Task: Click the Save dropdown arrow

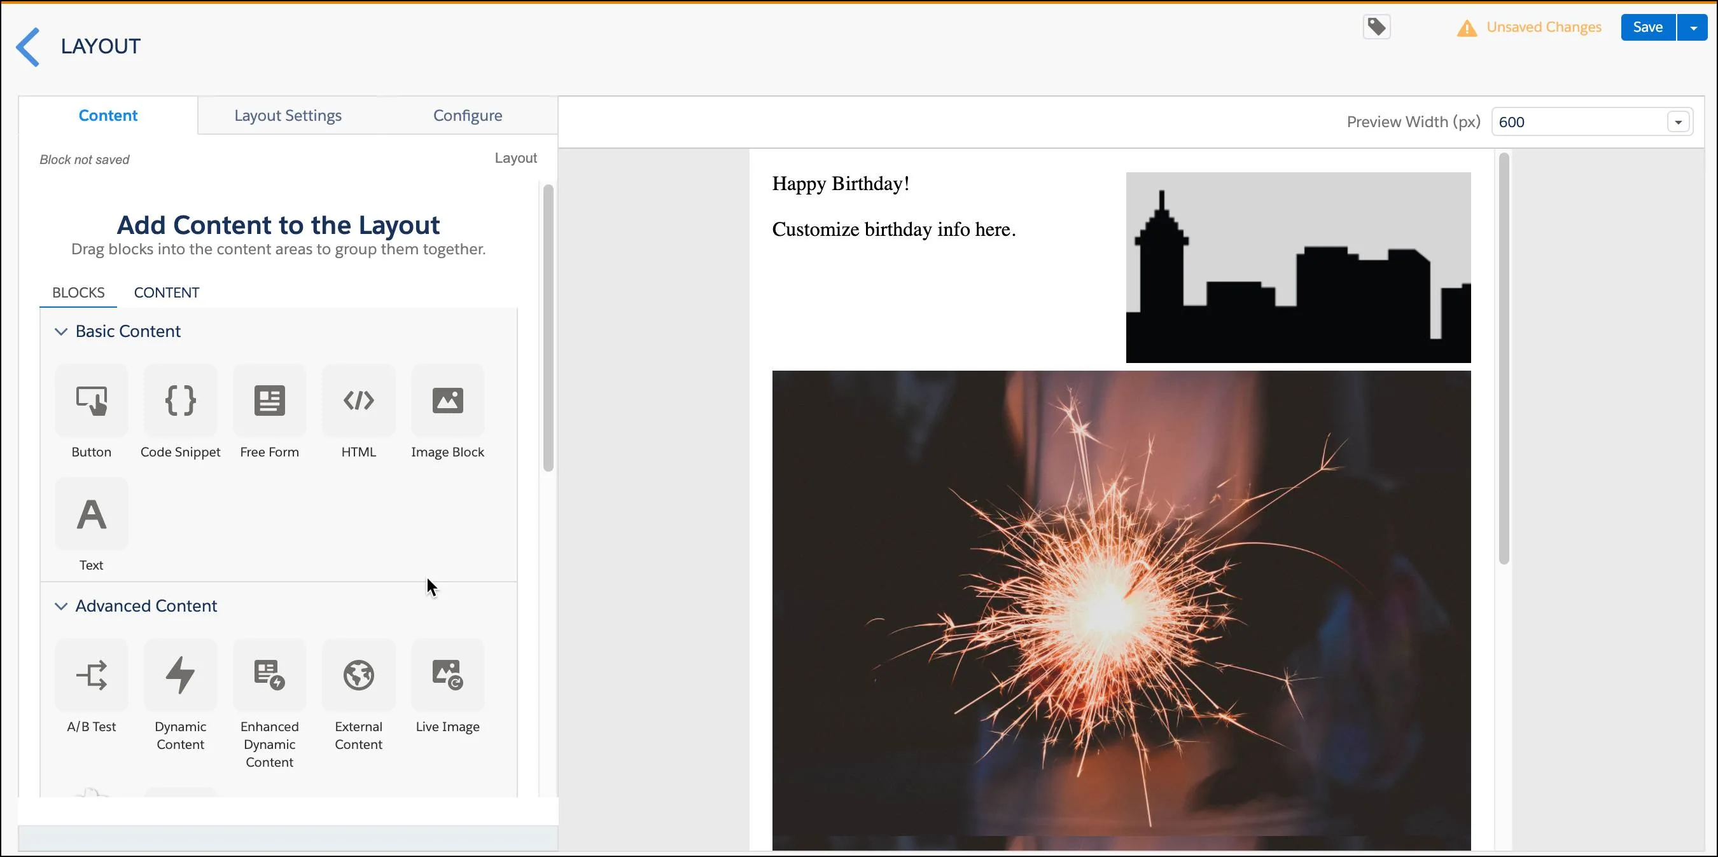Action: pyautogui.click(x=1691, y=26)
